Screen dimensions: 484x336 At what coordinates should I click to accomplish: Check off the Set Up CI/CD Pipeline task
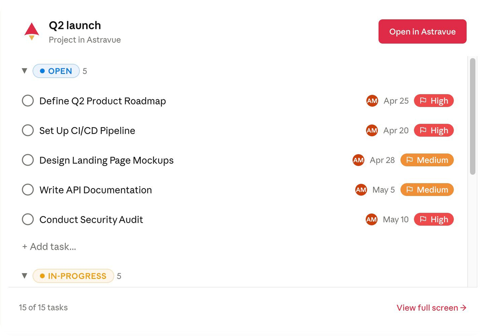[28, 131]
